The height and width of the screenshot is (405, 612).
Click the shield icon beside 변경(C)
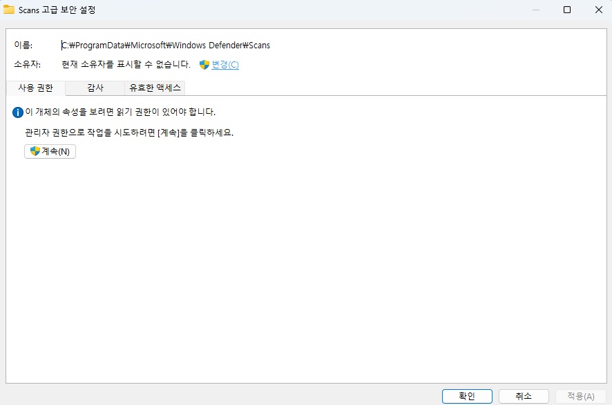point(204,65)
